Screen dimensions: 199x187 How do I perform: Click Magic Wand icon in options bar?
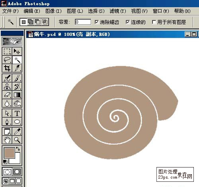pyautogui.click(x=11, y=22)
